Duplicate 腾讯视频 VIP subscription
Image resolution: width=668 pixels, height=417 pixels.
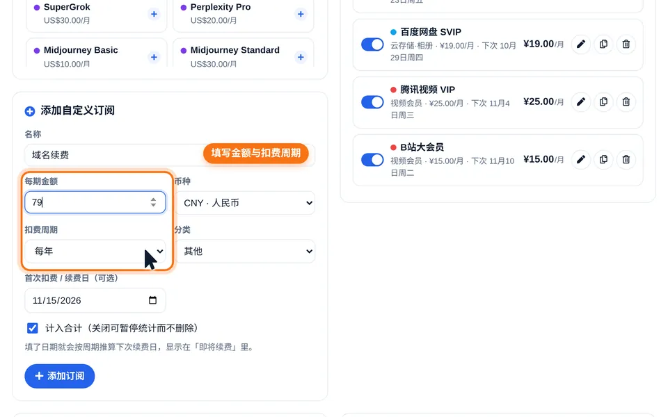coord(603,102)
